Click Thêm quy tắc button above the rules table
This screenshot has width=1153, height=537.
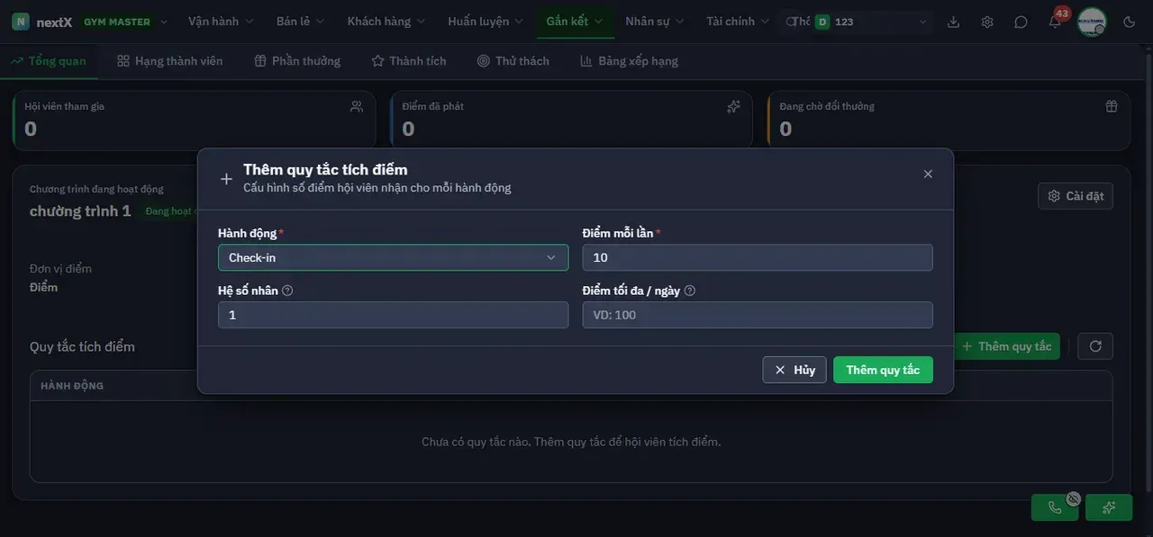(x=1006, y=346)
